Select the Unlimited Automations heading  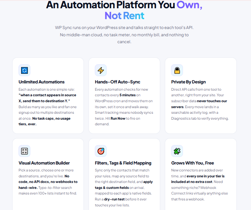[42, 82]
